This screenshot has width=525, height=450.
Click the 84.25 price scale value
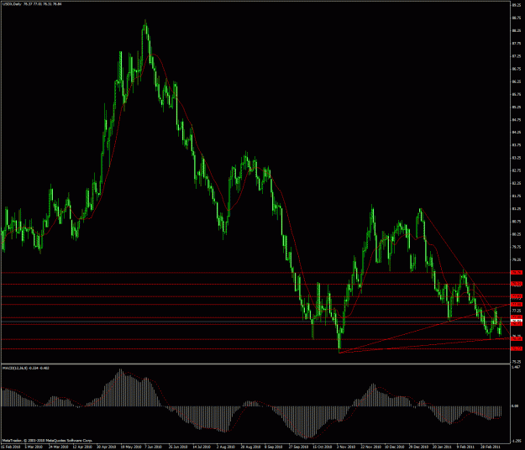coord(517,133)
